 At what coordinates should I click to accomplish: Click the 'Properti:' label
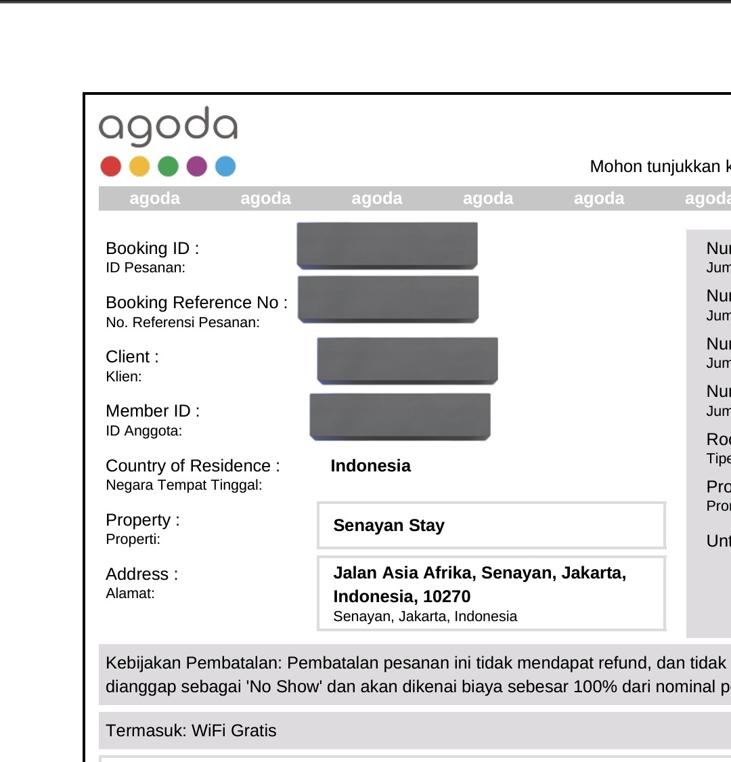(x=133, y=539)
